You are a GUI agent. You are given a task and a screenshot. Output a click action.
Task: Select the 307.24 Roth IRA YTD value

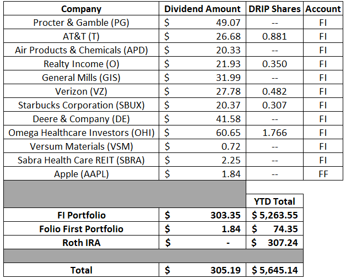point(274,243)
